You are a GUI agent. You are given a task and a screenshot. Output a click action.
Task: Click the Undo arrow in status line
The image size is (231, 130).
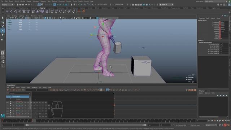coord(26,5)
